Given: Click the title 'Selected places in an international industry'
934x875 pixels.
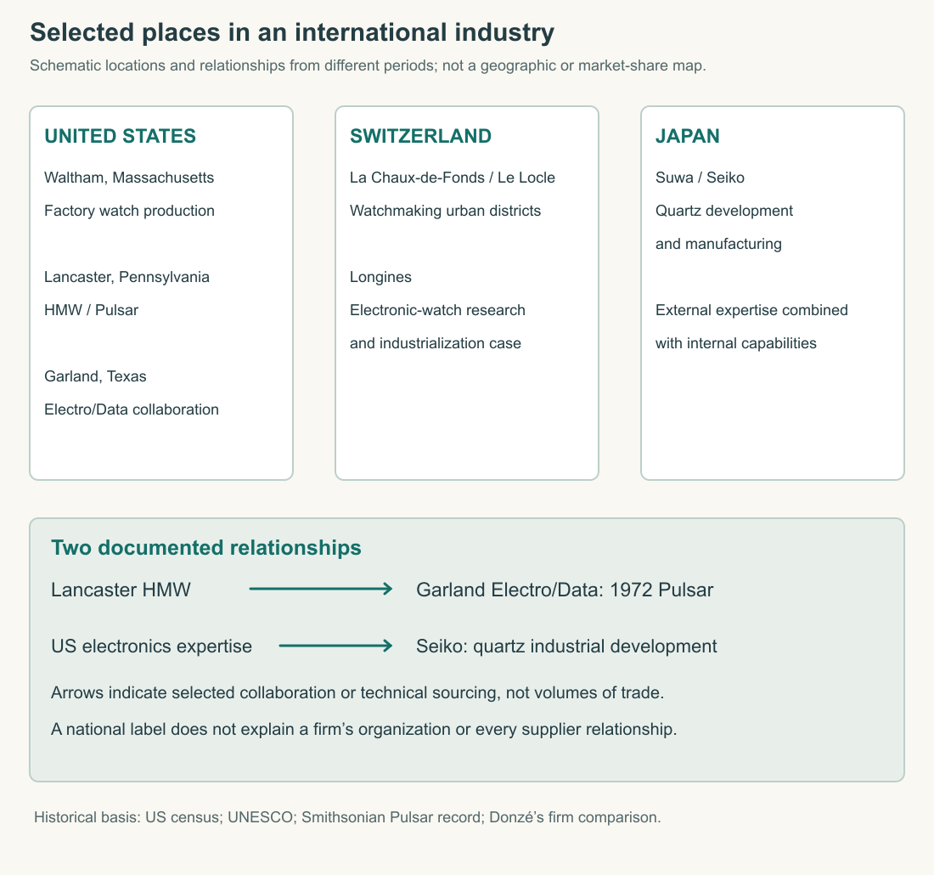Looking at the screenshot, I should point(292,32).
